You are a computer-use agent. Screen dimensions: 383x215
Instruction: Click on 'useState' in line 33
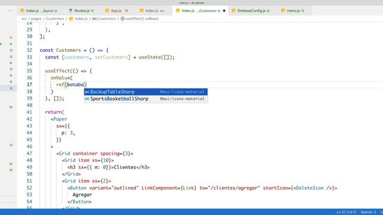[x=150, y=57]
